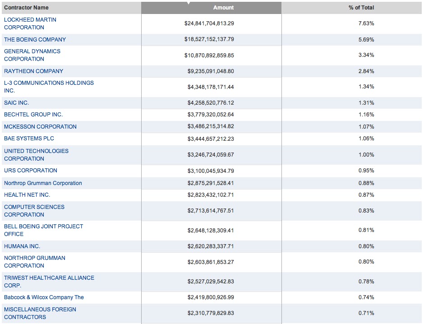Select Bechtel Group Inc. link
The image size is (424, 324).
pos(33,115)
